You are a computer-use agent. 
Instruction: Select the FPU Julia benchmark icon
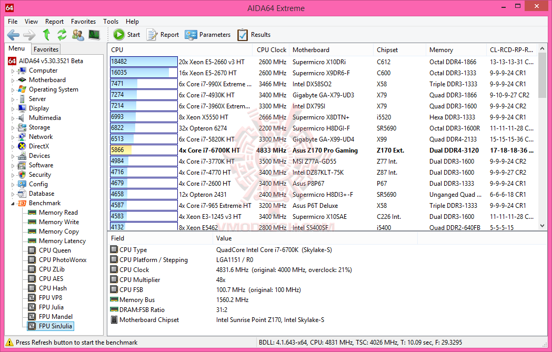coord(32,307)
